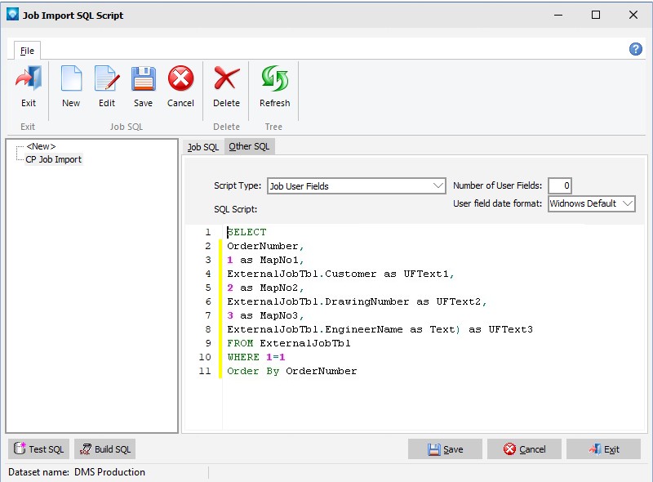Open the Script Type dropdown
The width and height of the screenshot is (653, 482).
(357, 186)
